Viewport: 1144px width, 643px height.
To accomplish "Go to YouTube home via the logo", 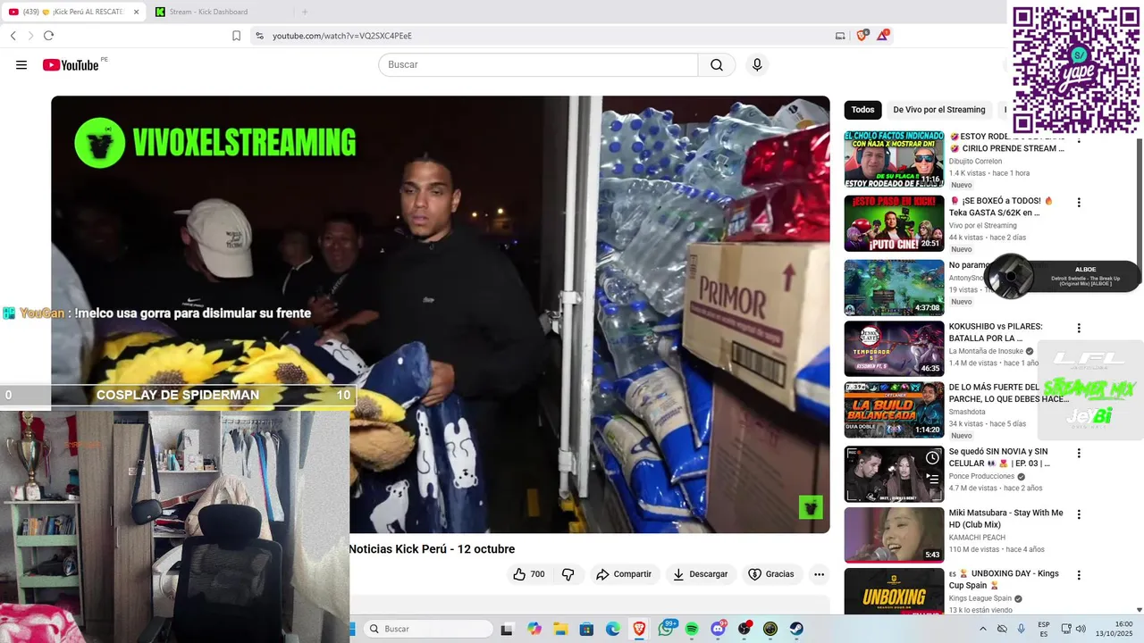I will coord(71,65).
